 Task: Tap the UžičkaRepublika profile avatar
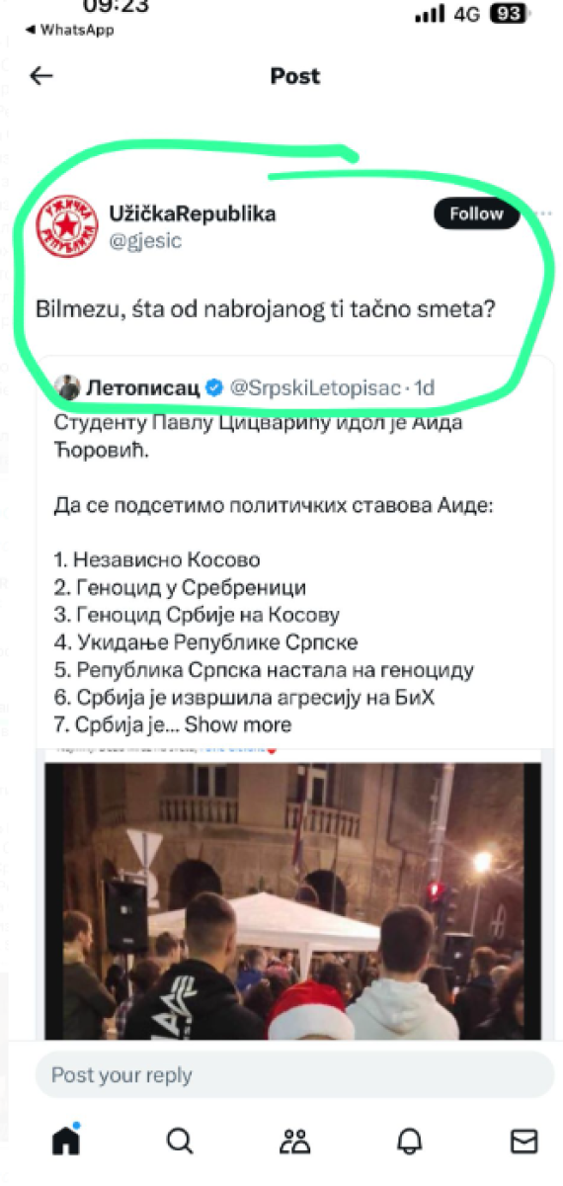pyautogui.click(x=66, y=227)
